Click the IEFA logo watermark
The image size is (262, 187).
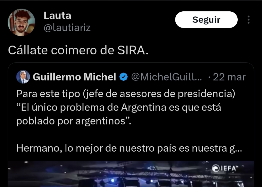[224, 168]
